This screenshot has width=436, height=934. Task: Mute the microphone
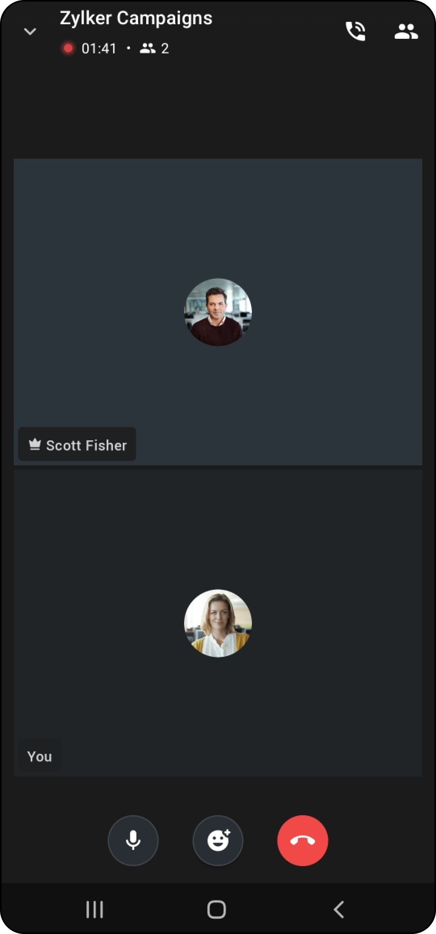click(133, 840)
